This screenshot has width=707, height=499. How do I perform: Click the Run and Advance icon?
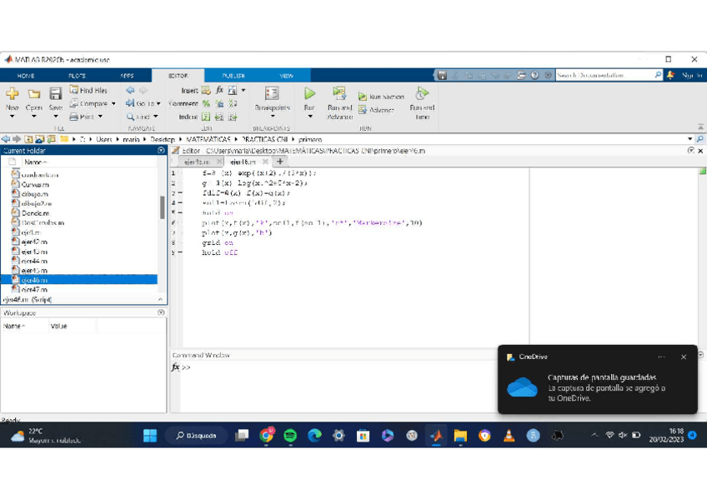coord(339,94)
